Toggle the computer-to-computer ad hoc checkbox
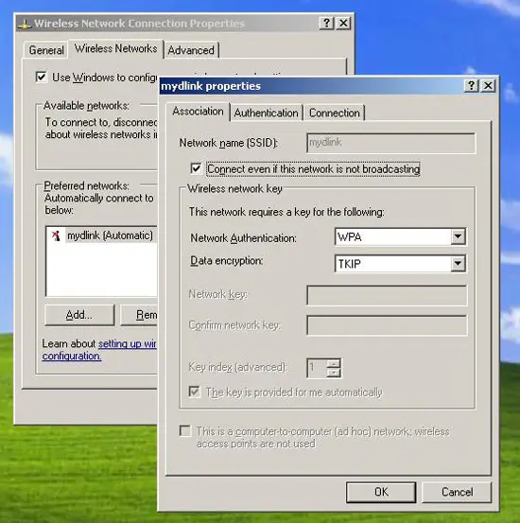This screenshot has width=520, height=523. point(184,430)
